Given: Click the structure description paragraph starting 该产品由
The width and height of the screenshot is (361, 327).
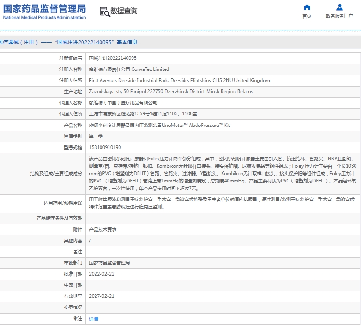Looking at the screenshot, I should (222, 174).
